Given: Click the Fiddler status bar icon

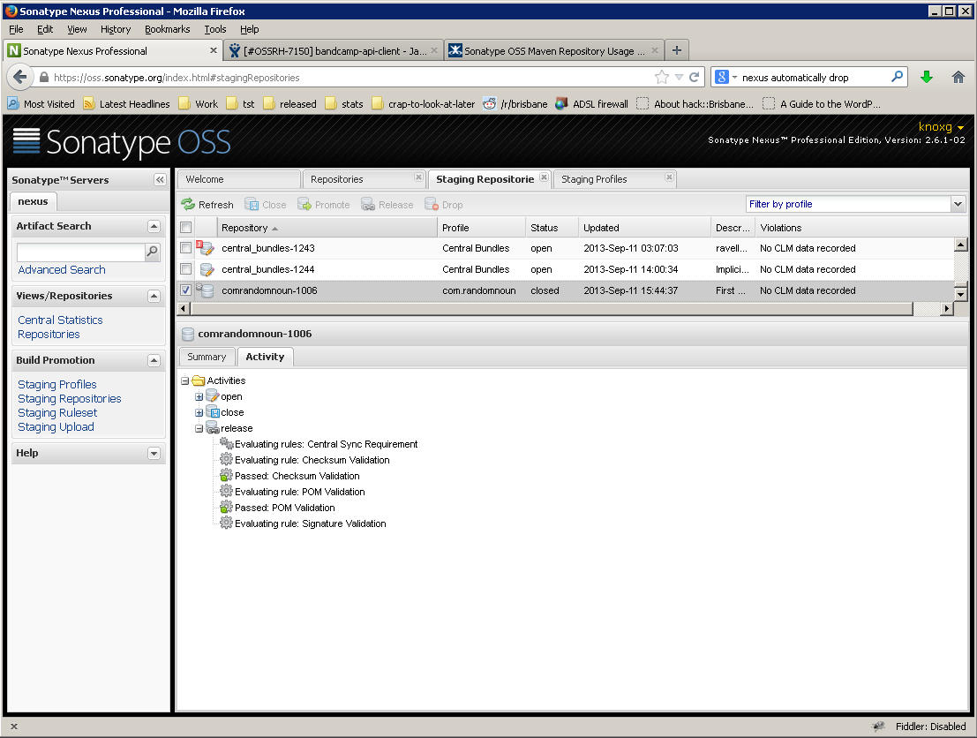Looking at the screenshot, I should [878, 727].
